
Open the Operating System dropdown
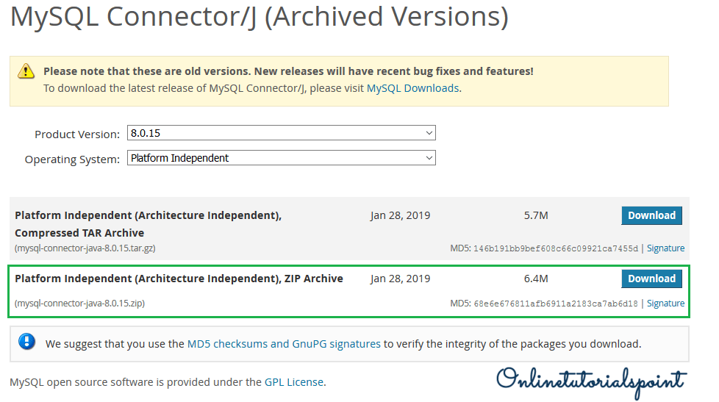click(281, 158)
